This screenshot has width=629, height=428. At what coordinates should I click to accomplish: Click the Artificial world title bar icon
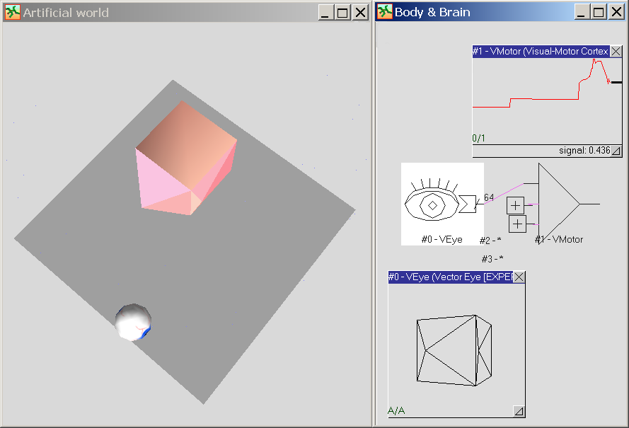pos(12,12)
